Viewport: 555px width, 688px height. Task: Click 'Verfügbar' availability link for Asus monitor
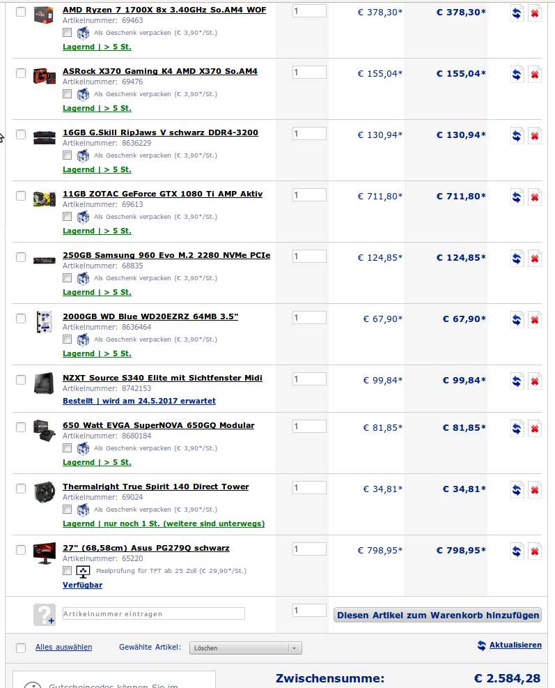coord(82,586)
